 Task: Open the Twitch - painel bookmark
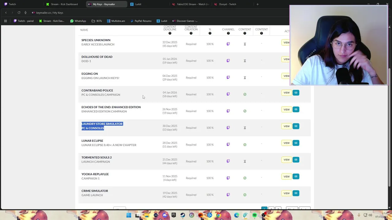(24, 21)
